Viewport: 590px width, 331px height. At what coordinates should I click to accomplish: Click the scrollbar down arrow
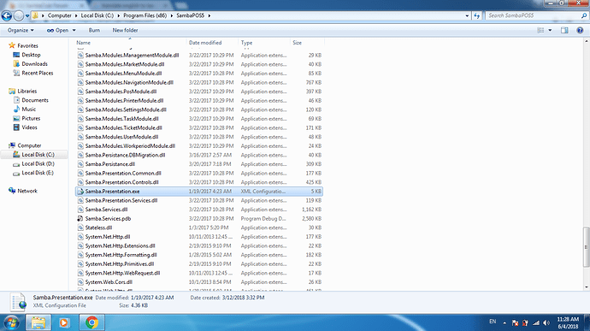pos(587,287)
